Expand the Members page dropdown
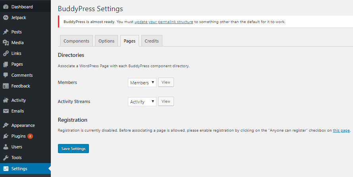Image resolution: width=353 pixels, height=177 pixels. (142, 82)
